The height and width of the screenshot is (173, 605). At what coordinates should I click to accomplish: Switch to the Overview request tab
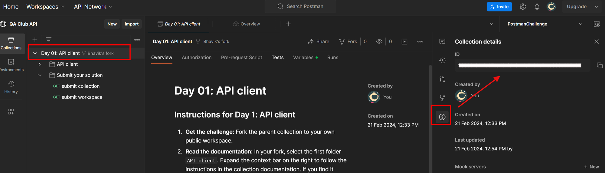[246, 24]
